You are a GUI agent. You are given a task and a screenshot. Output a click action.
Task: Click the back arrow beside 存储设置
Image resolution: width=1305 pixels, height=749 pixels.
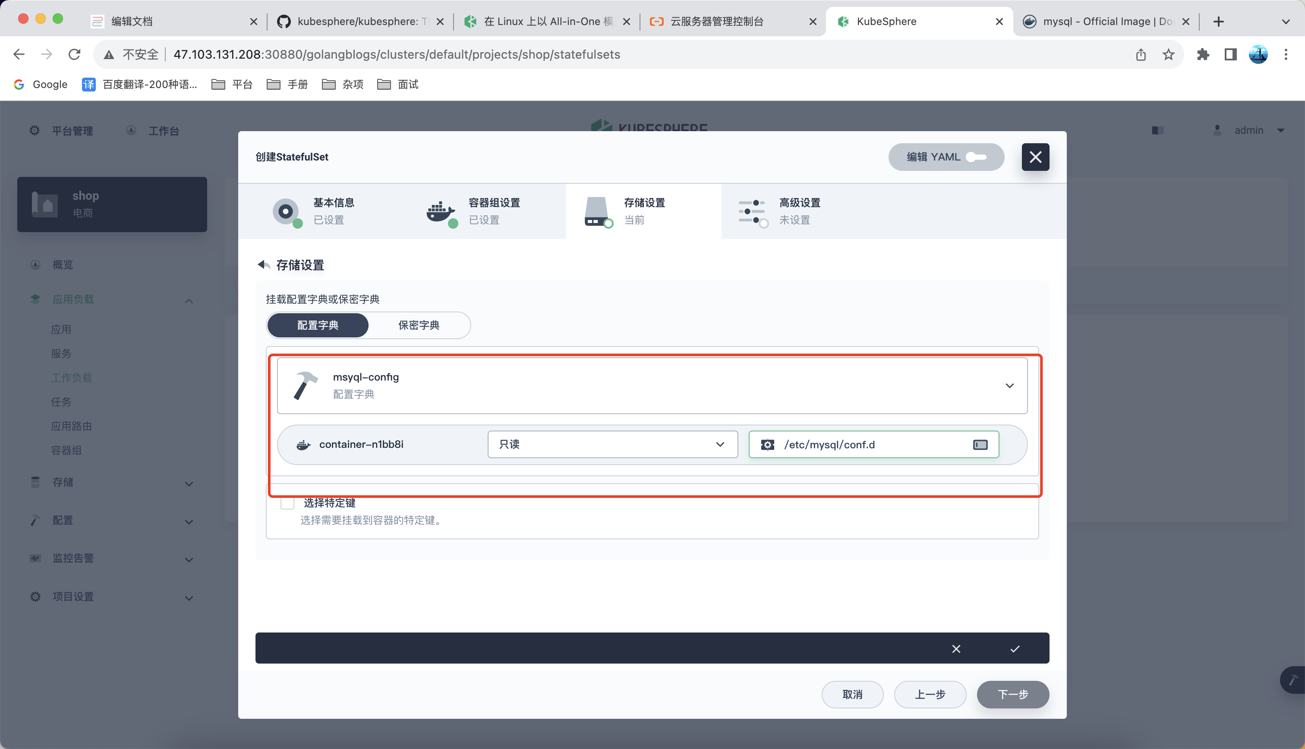click(x=264, y=265)
